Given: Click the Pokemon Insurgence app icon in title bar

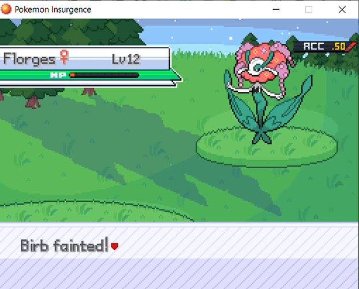Looking at the screenshot, I should click(x=6, y=9).
